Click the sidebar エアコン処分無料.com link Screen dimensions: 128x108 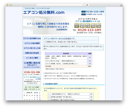pos(32,77)
